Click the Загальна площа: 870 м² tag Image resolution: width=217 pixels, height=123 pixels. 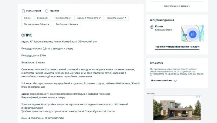pos(89,18)
